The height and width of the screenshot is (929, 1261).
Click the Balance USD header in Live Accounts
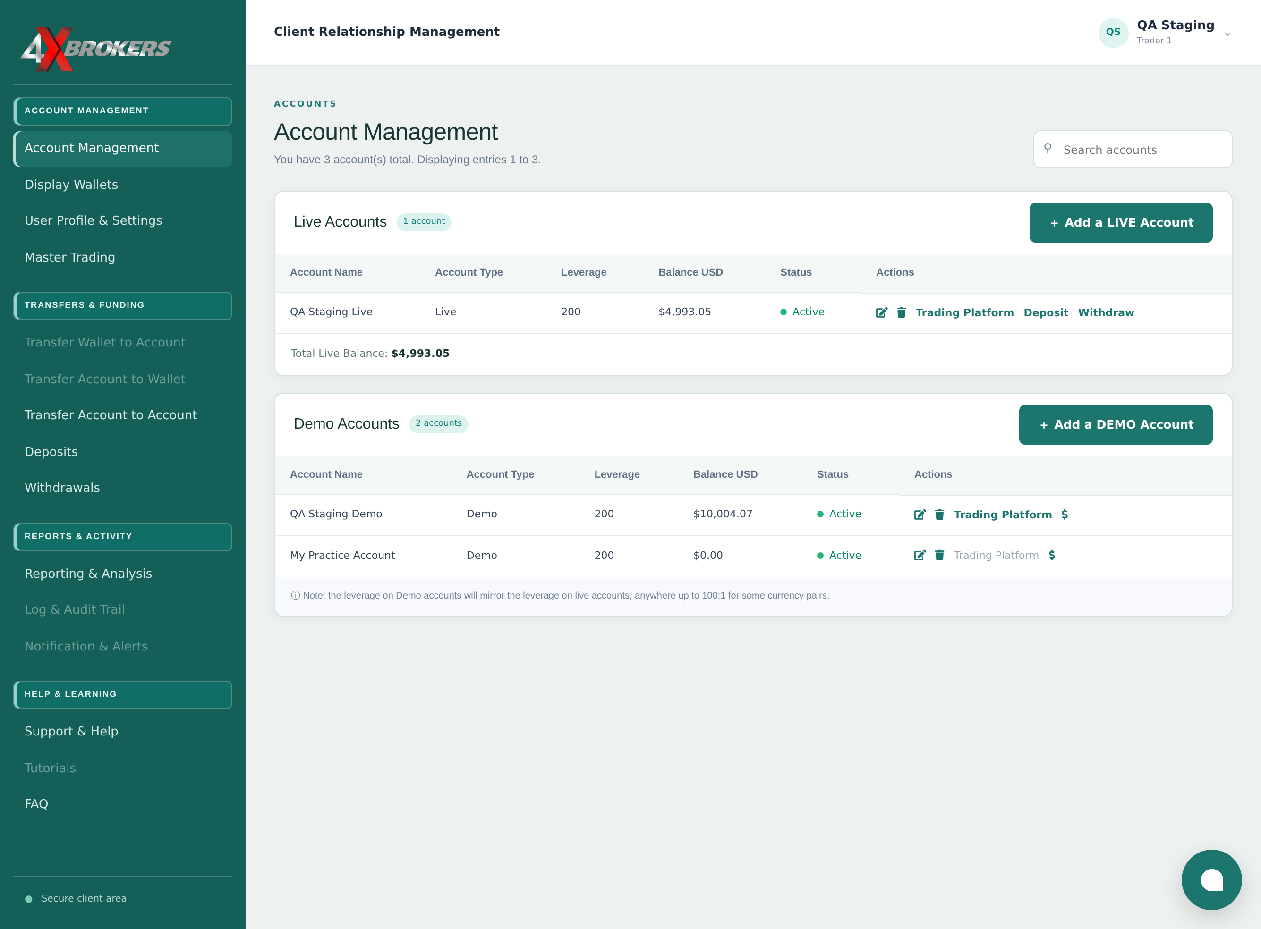tap(690, 273)
